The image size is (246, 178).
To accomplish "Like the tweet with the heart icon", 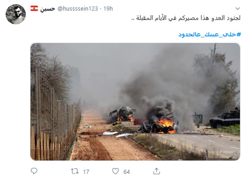I will pos(115,171).
